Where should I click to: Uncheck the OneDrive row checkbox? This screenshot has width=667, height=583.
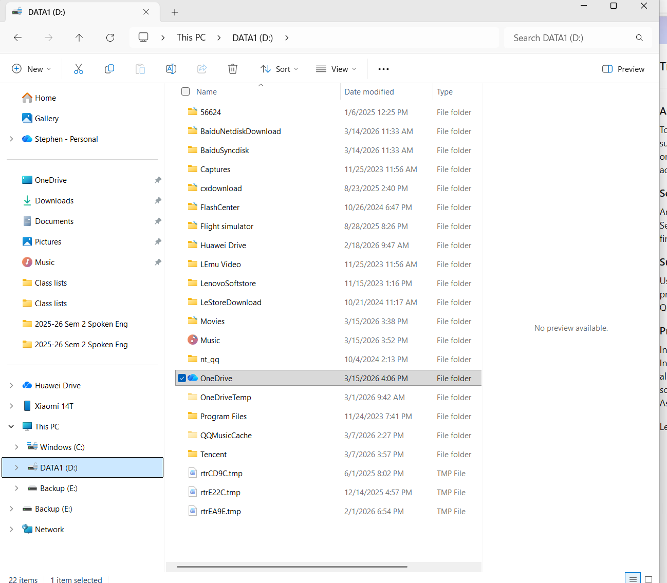pyautogui.click(x=181, y=378)
